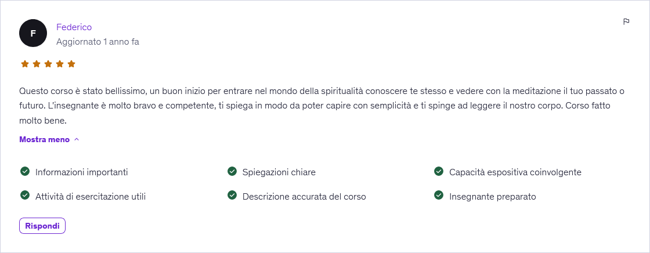Click the Spiegazioni chiare label

click(x=279, y=172)
